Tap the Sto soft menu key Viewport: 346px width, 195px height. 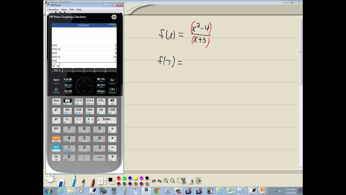[x=57, y=70]
